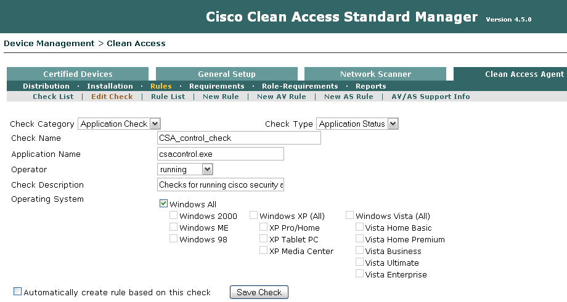Image resolution: width=567 pixels, height=302 pixels.
Task: Open the Rule List link
Action: 168,97
